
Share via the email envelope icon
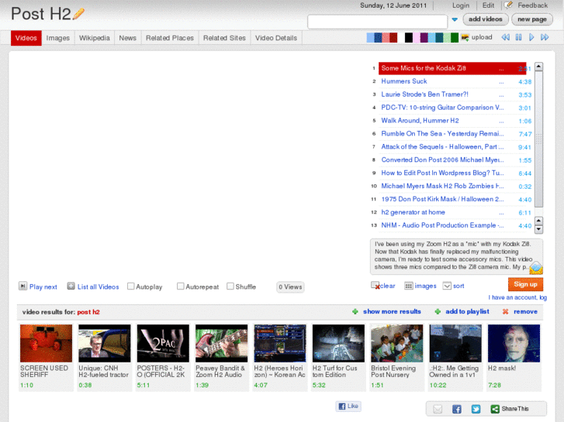click(438, 409)
